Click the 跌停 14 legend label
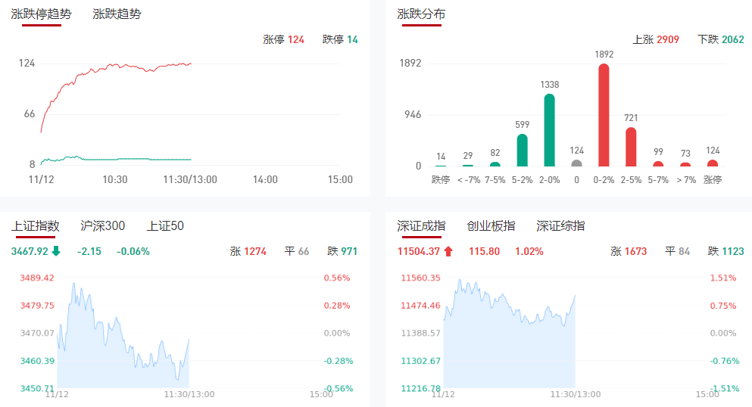Screen dimensions: 752x407 coord(340,39)
